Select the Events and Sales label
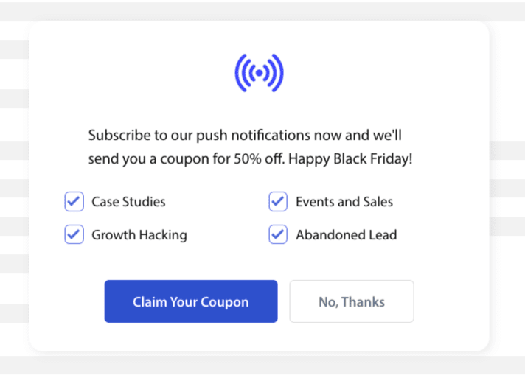 click(344, 201)
